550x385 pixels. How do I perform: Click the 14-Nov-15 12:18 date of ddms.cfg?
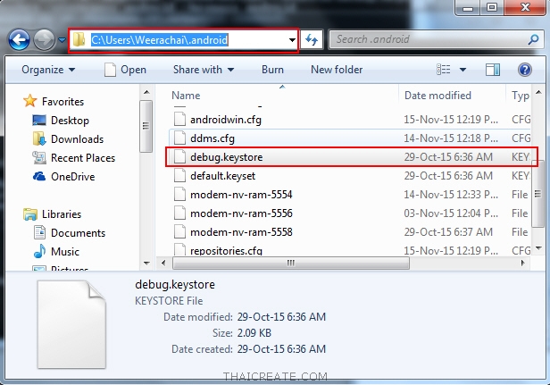450,138
